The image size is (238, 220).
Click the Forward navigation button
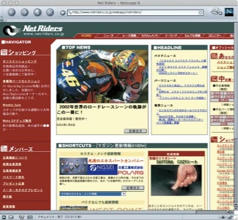click(24, 12)
